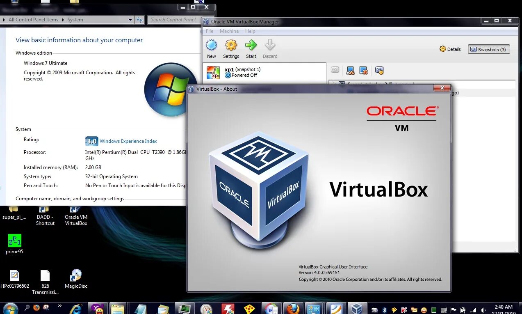Close the VirtualBox About dialog
Viewport: 522px width, 314px height.
point(442,88)
